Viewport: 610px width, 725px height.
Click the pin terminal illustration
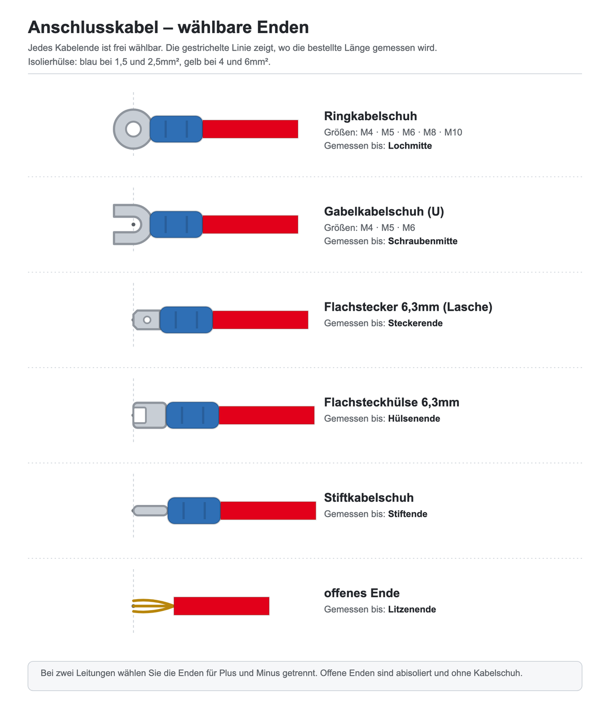coord(151,511)
